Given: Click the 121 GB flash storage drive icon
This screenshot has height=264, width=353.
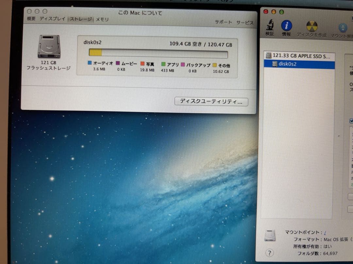Looking at the screenshot, I should tap(49, 47).
